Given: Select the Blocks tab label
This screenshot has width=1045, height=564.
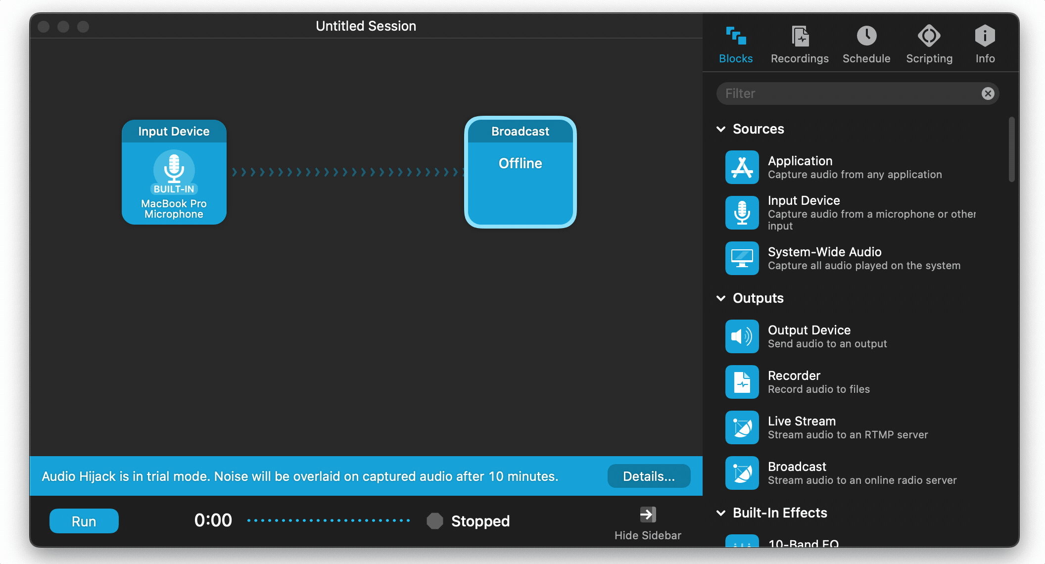Looking at the screenshot, I should [x=736, y=58].
